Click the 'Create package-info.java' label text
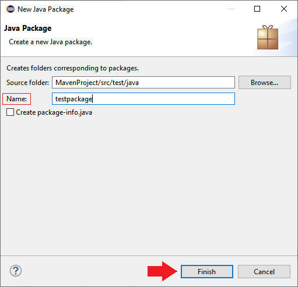298x287 pixels. point(54,112)
